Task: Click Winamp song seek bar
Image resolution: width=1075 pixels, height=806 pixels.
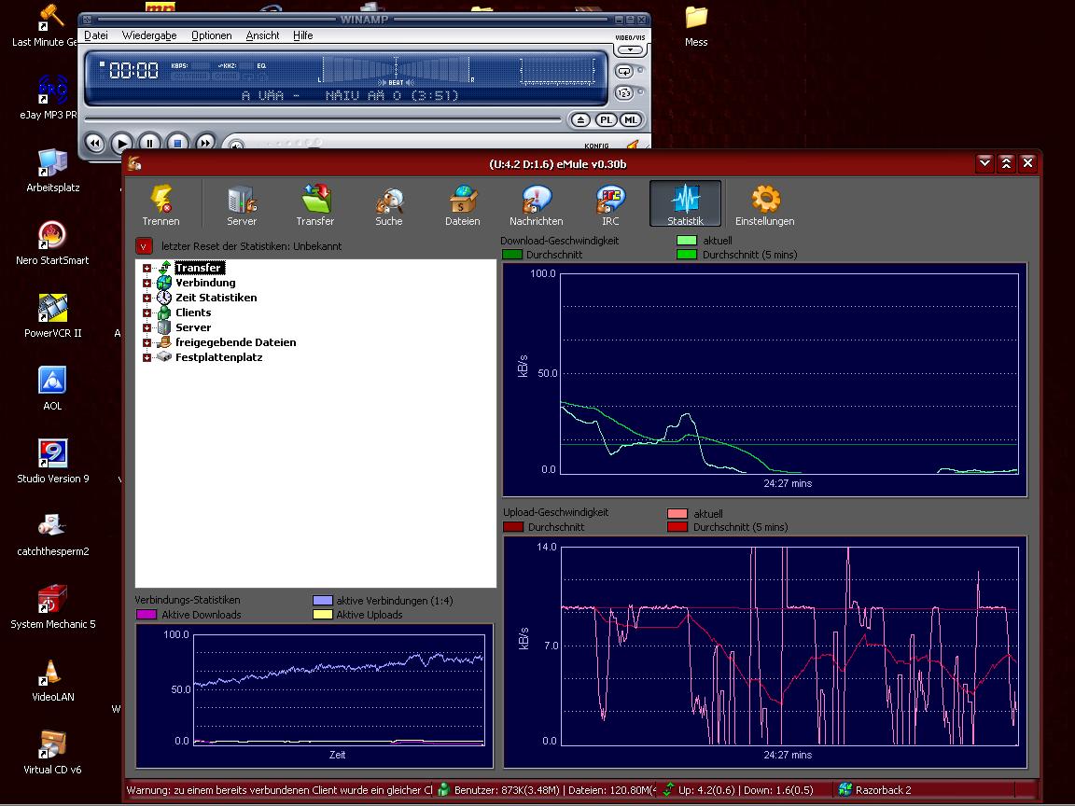Action: point(322,119)
